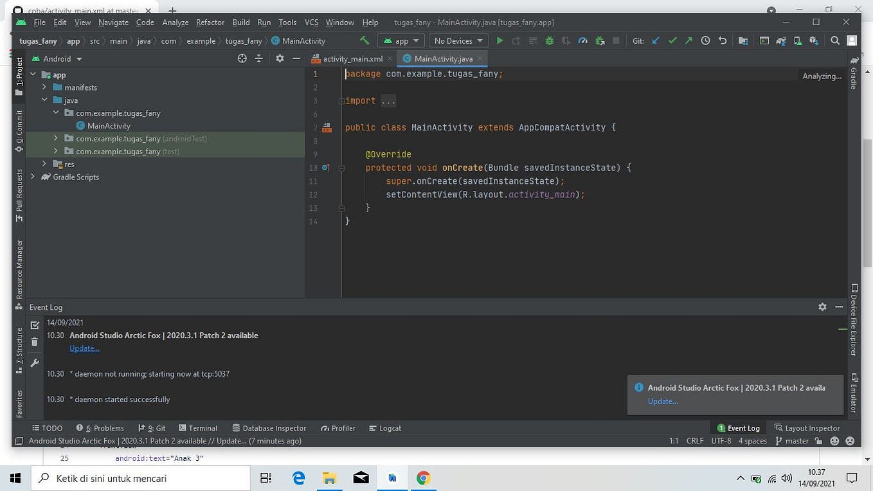
Task: Push commits with the green Git arrow
Action: click(x=689, y=40)
